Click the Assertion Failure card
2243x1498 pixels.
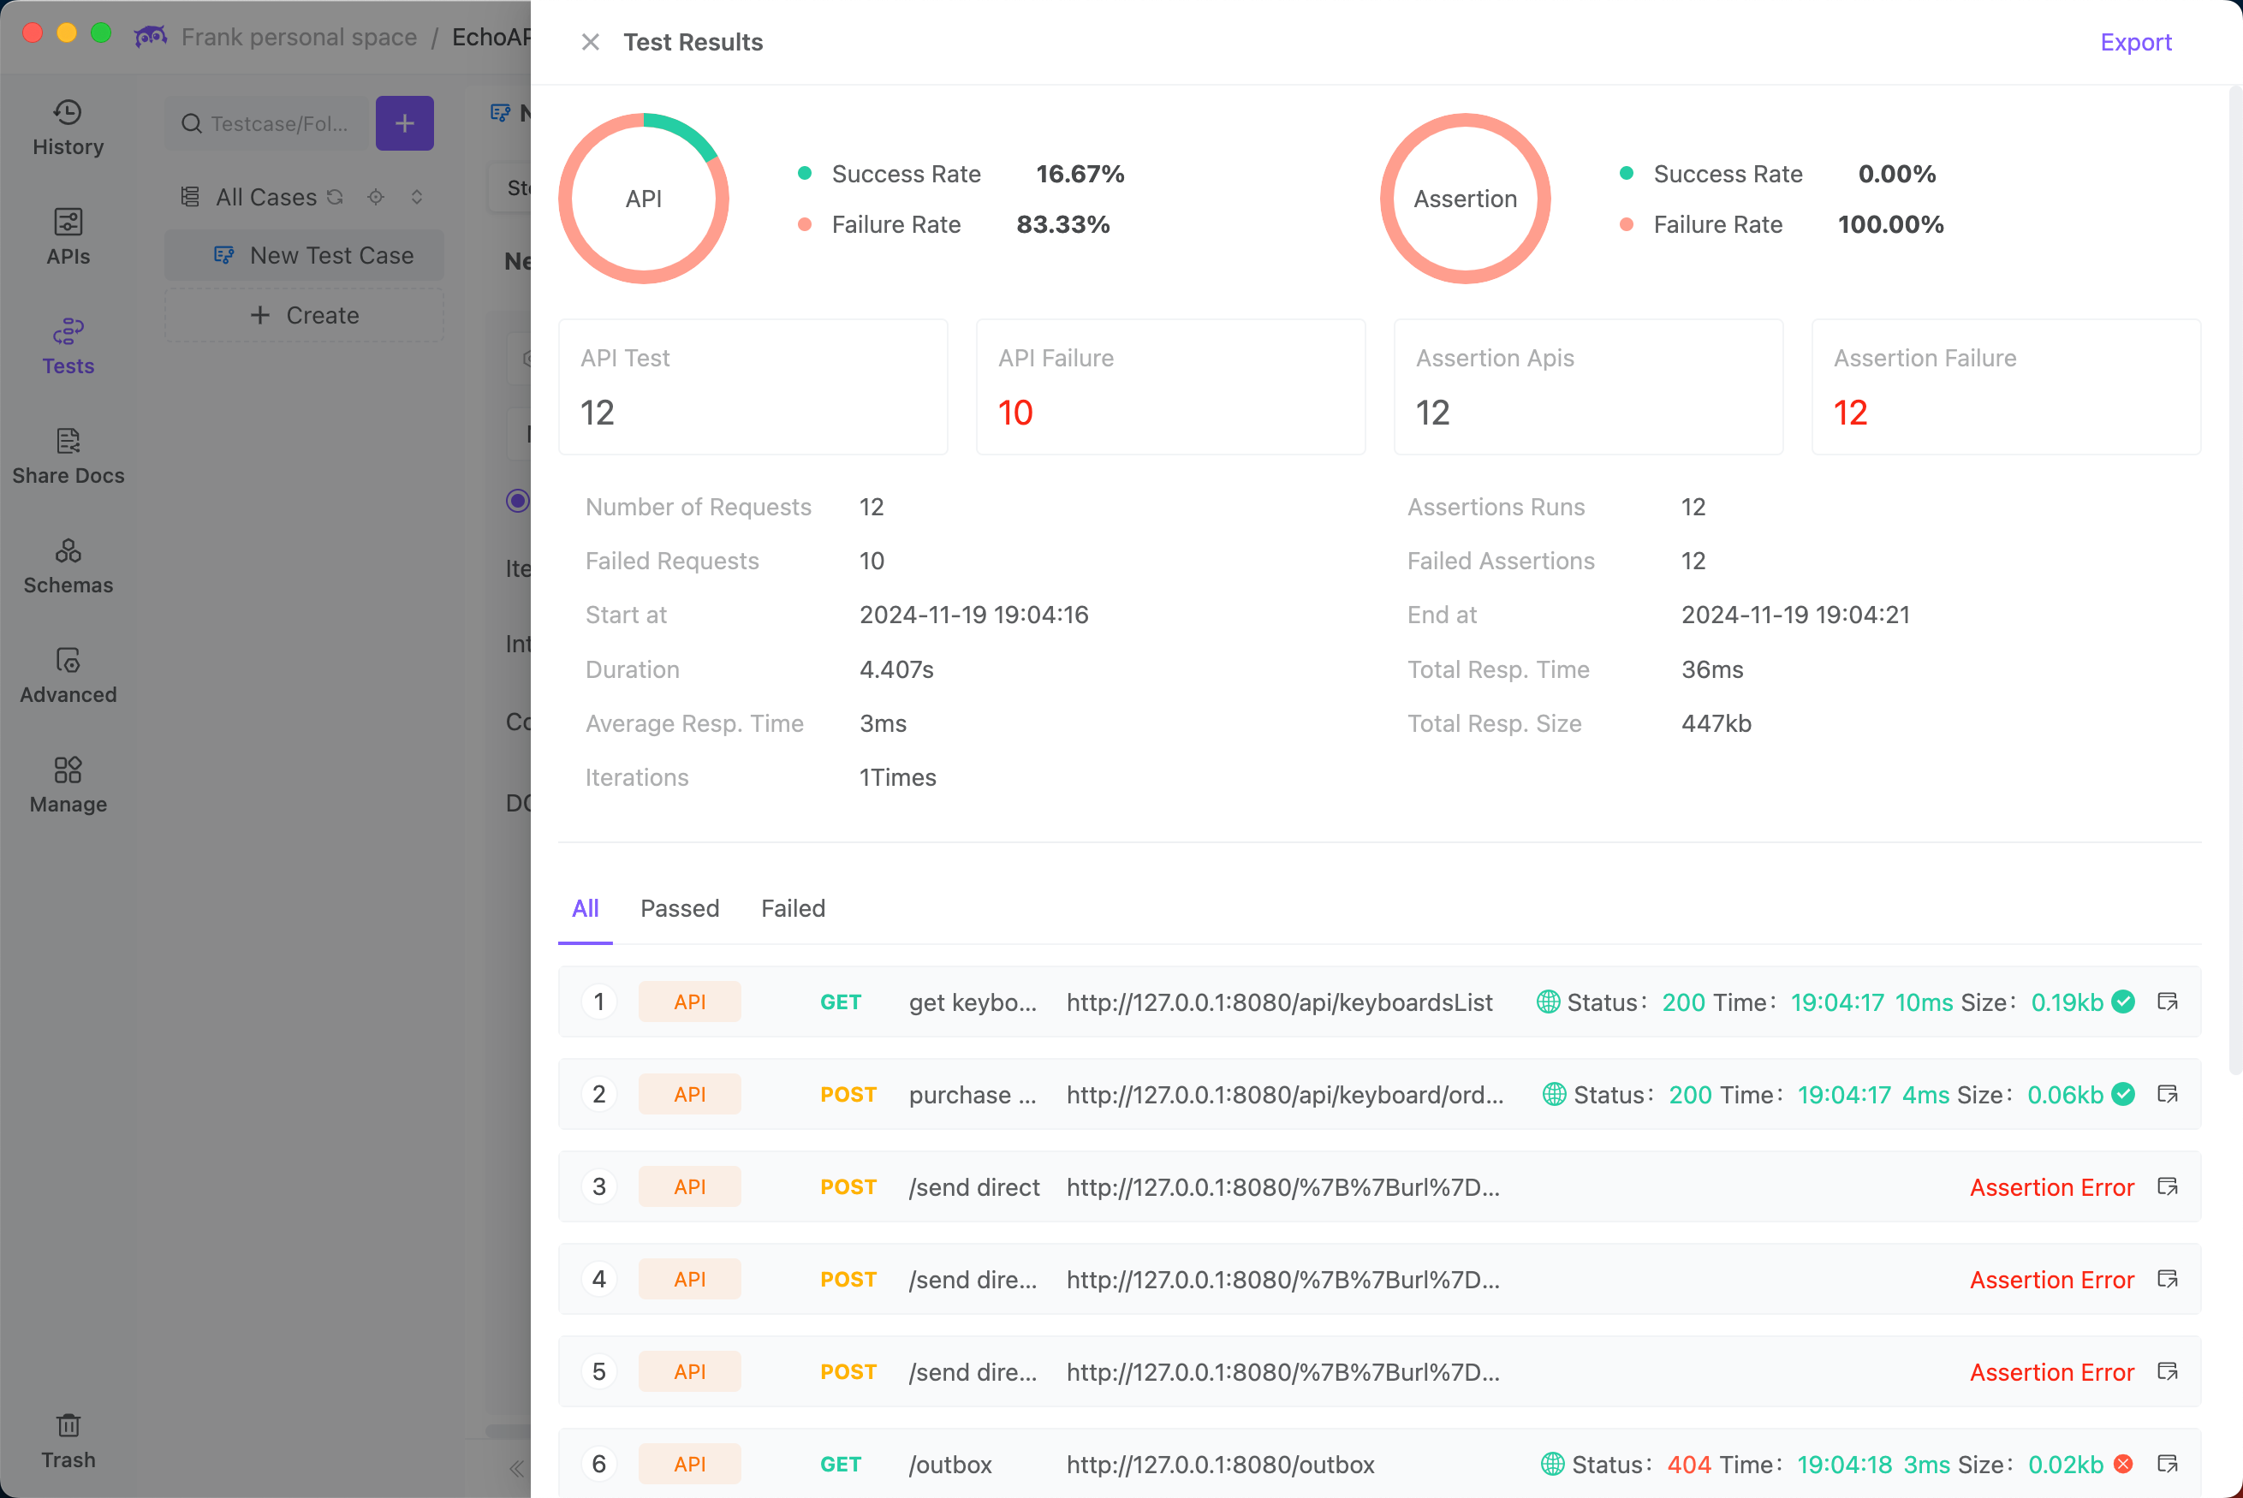2006,387
